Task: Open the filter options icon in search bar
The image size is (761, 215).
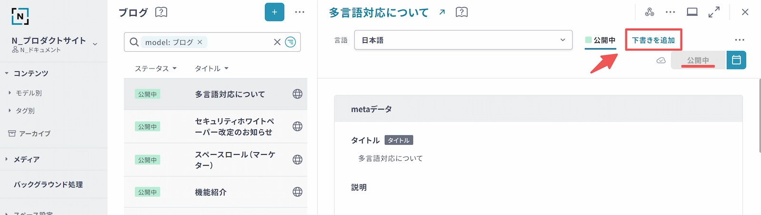Action: (x=290, y=42)
